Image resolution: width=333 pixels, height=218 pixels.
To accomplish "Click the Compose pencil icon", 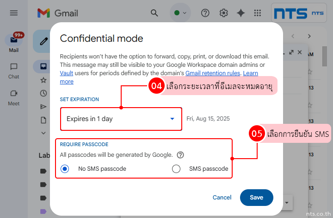I will [44, 41].
